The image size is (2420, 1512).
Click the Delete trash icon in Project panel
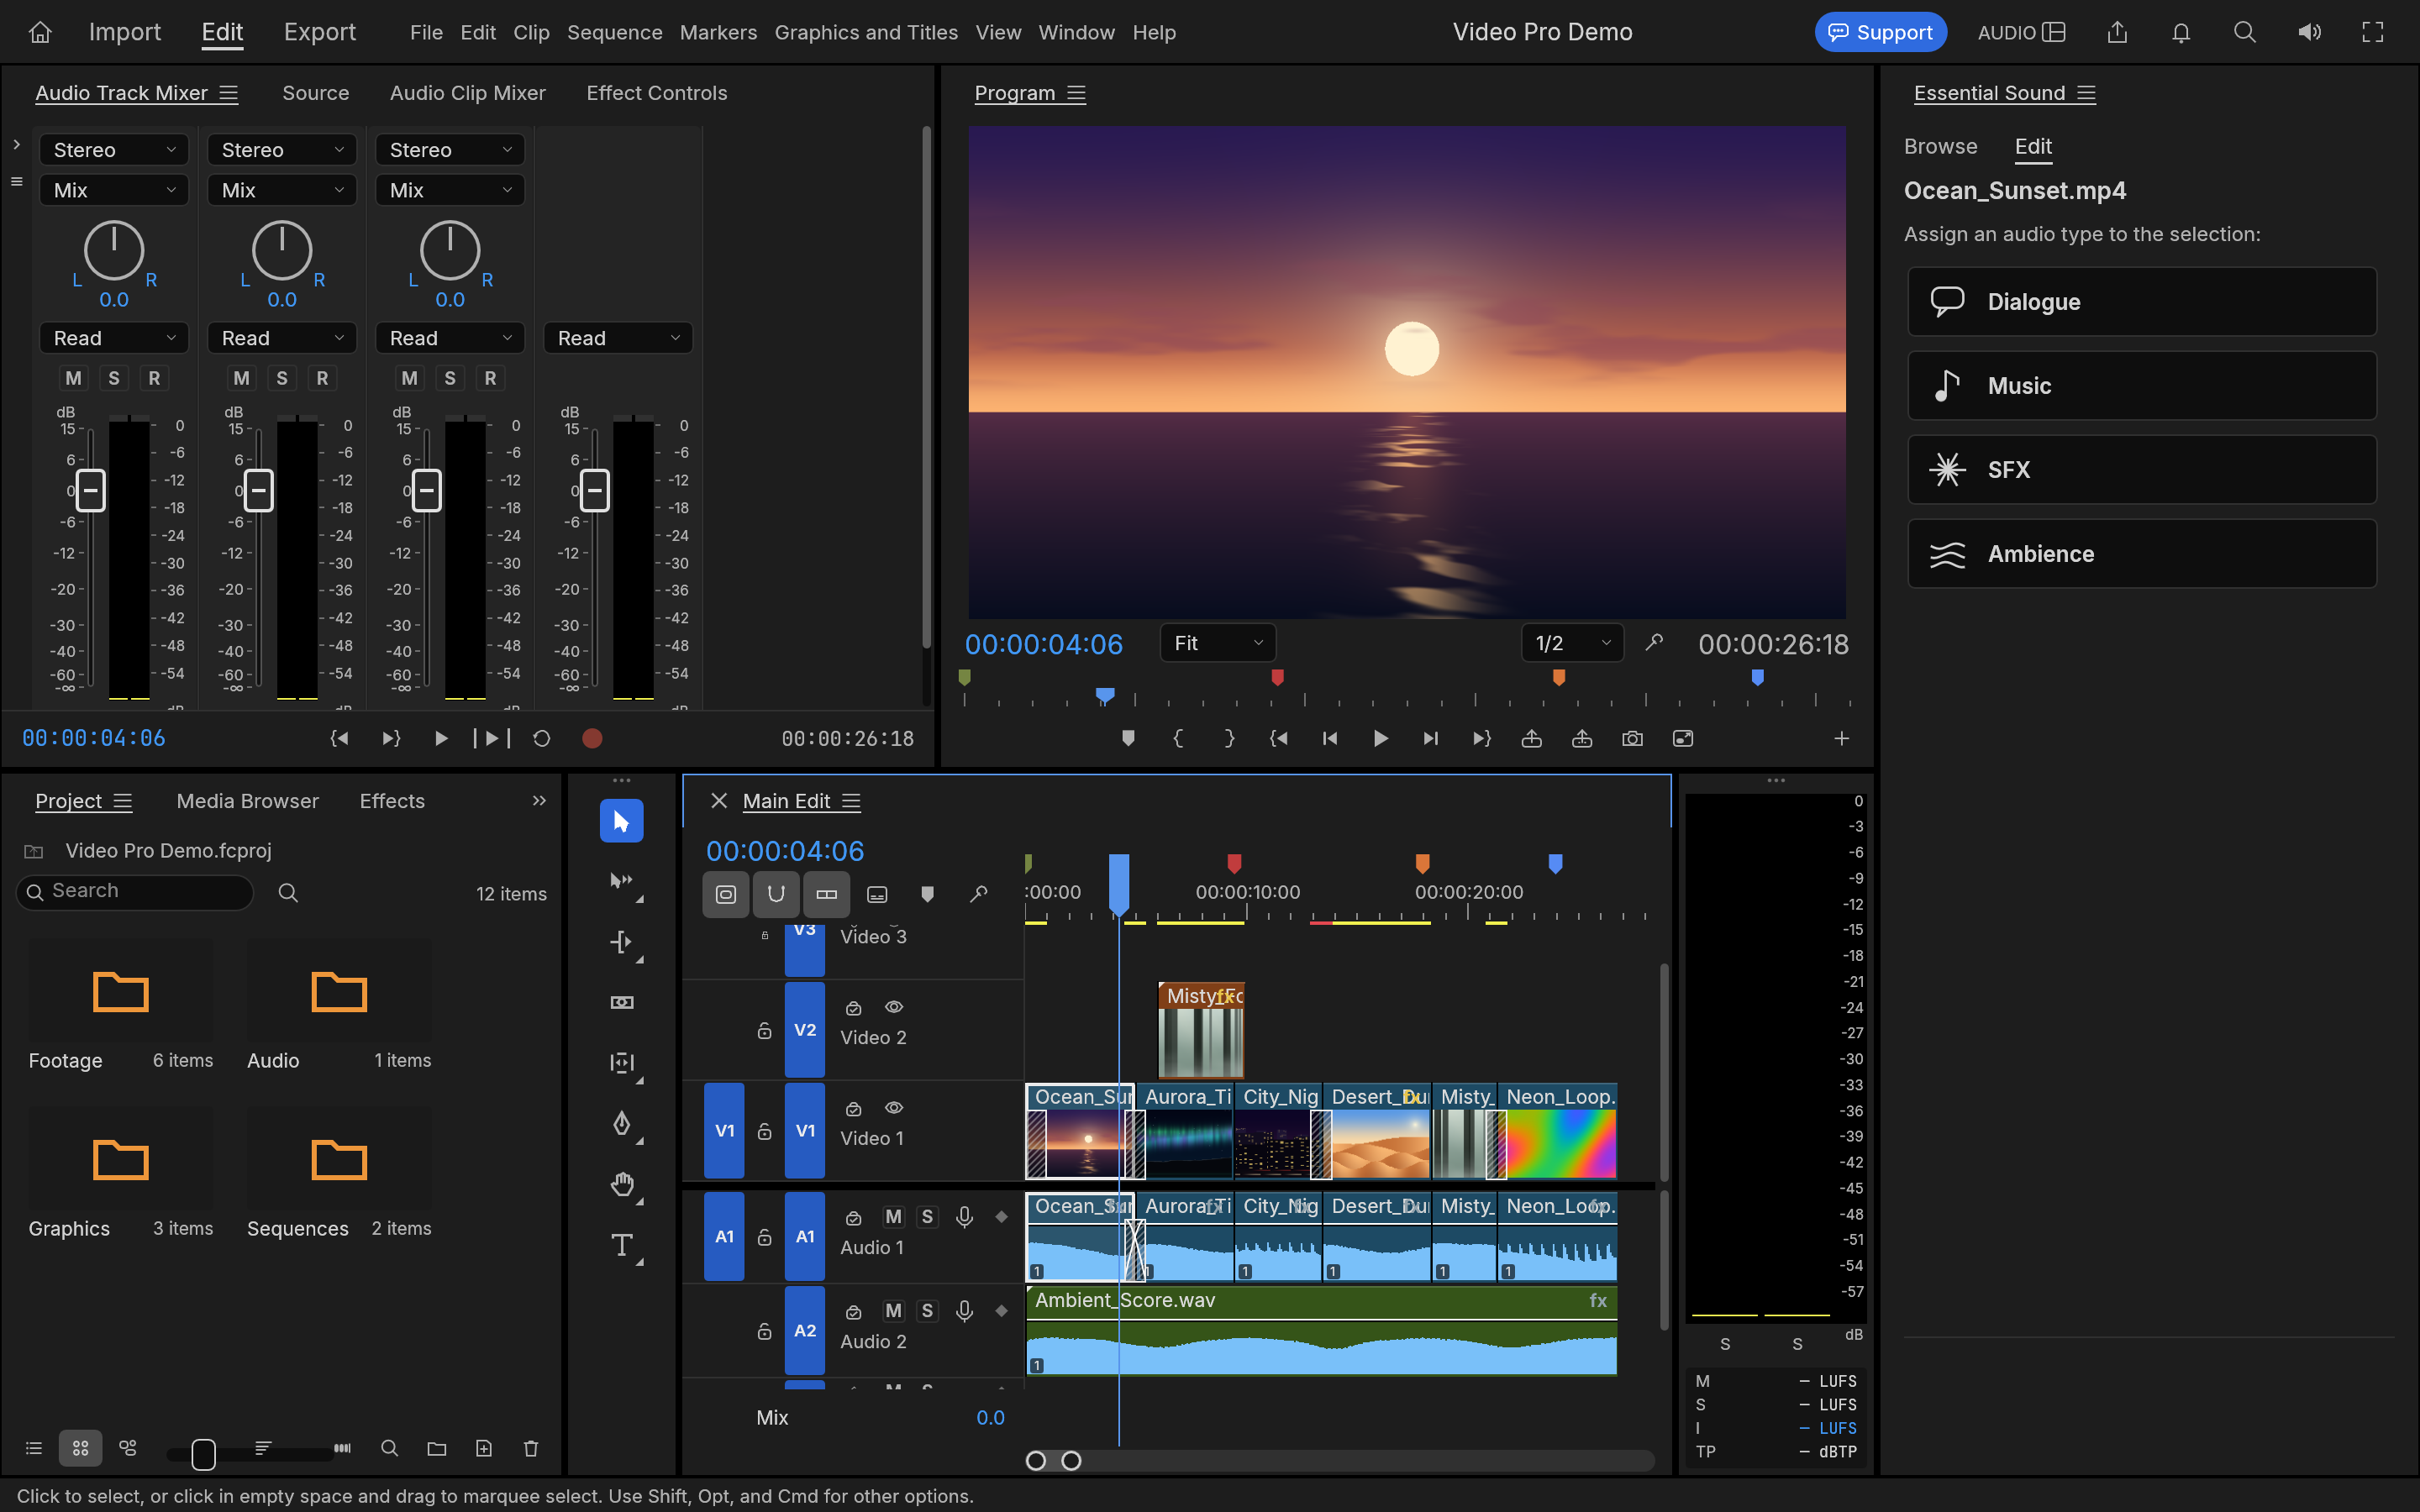[x=531, y=1448]
